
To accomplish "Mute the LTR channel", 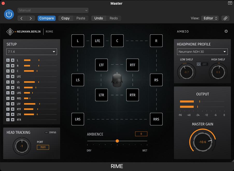I will click(13, 114).
